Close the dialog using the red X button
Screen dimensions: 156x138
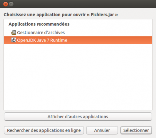6,4
